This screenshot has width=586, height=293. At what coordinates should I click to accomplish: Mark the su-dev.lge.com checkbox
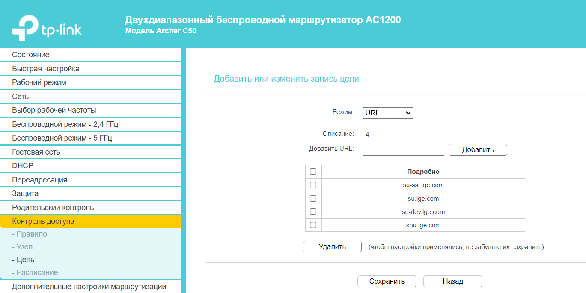[x=313, y=212]
